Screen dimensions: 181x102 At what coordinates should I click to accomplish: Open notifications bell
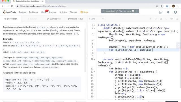pos(168,12)
